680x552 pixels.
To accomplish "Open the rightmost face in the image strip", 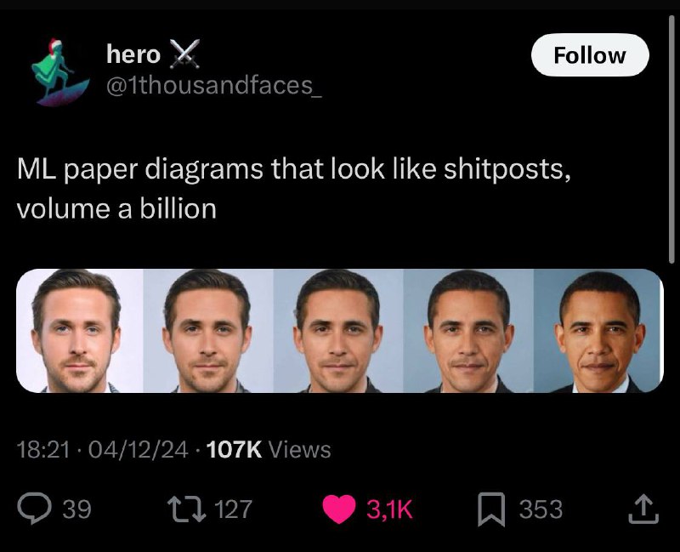I will click(599, 331).
